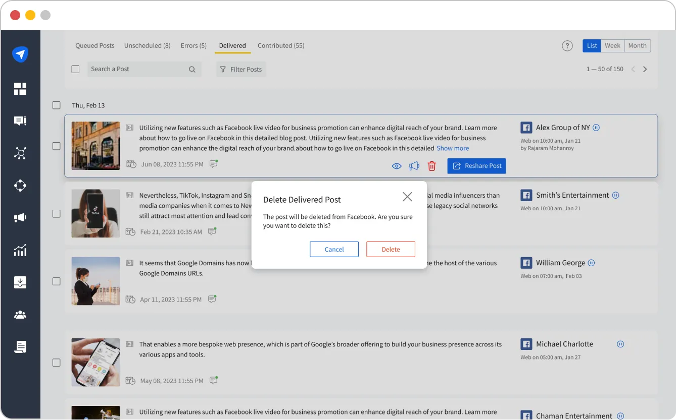Viewport: 676px width, 420px height.
Task: Check the Thu, Feb 13 date checkbox
Action: pos(57,105)
